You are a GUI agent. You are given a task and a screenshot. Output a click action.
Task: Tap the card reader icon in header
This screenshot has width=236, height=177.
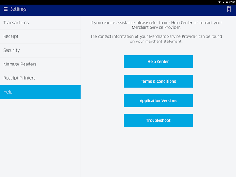click(229, 9)
